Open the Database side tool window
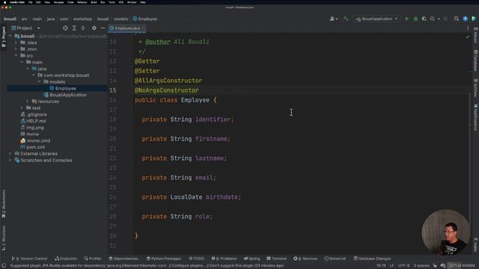The image size is (479, 269). [476, 61]
